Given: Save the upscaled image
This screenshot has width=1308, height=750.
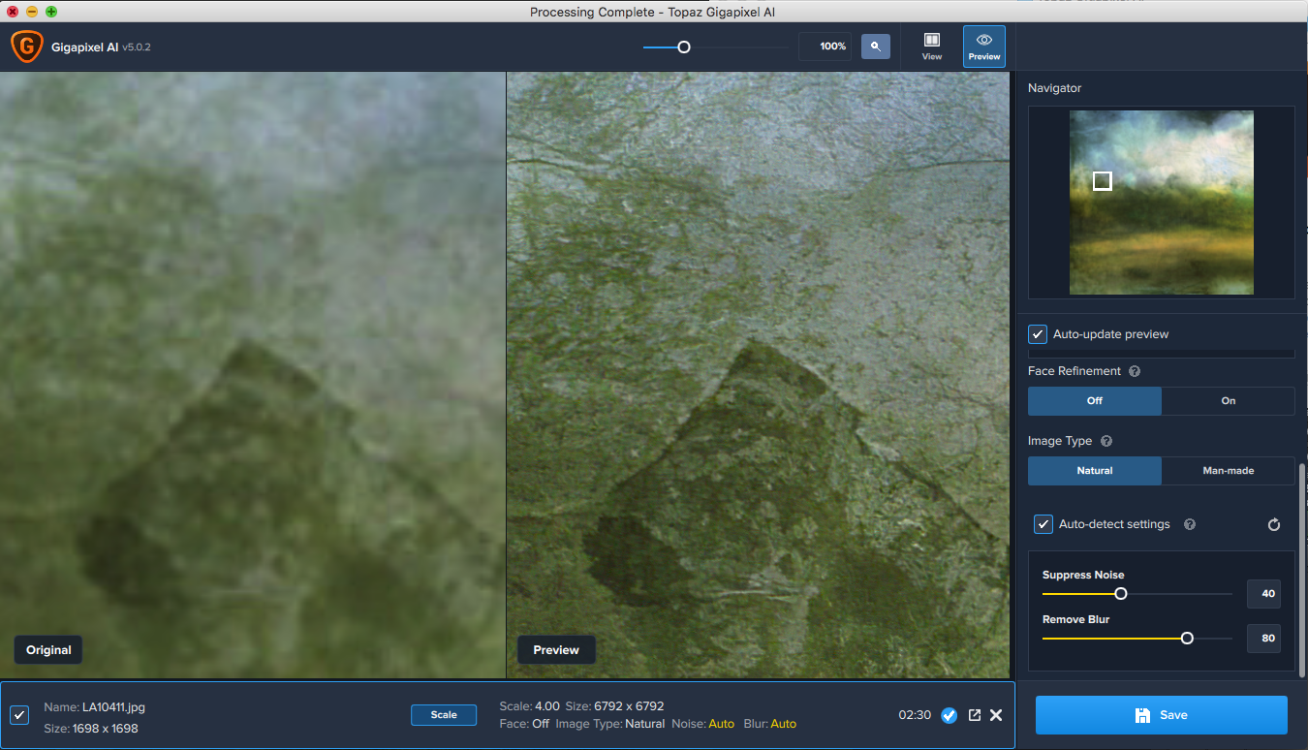Looking at the screenshot, I should [1162, 715].
